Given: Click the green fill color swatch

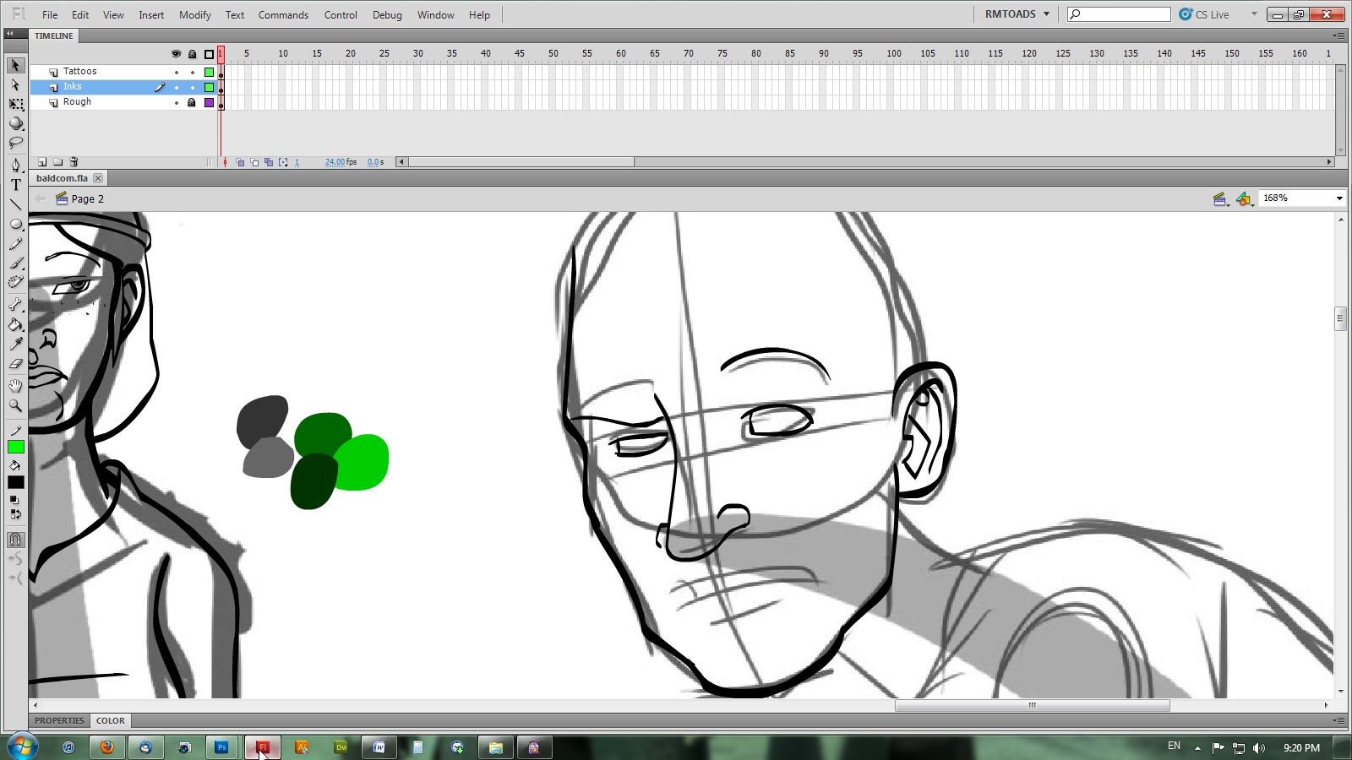Looking at the screenshot, I should click(16, 447).
